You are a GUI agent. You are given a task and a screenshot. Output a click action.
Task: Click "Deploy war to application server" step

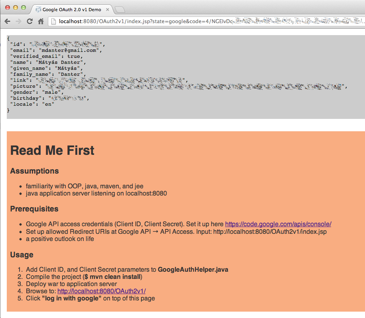(71, 284)
